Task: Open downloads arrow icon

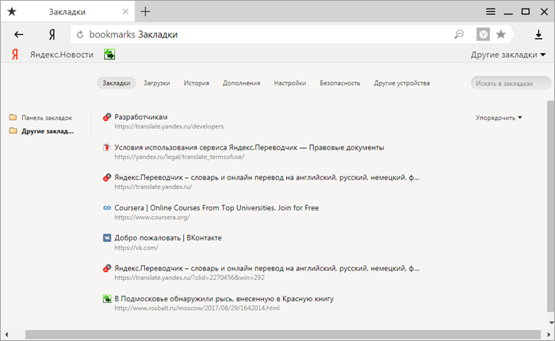Action: pyautogui.click(x=538, y=34)
